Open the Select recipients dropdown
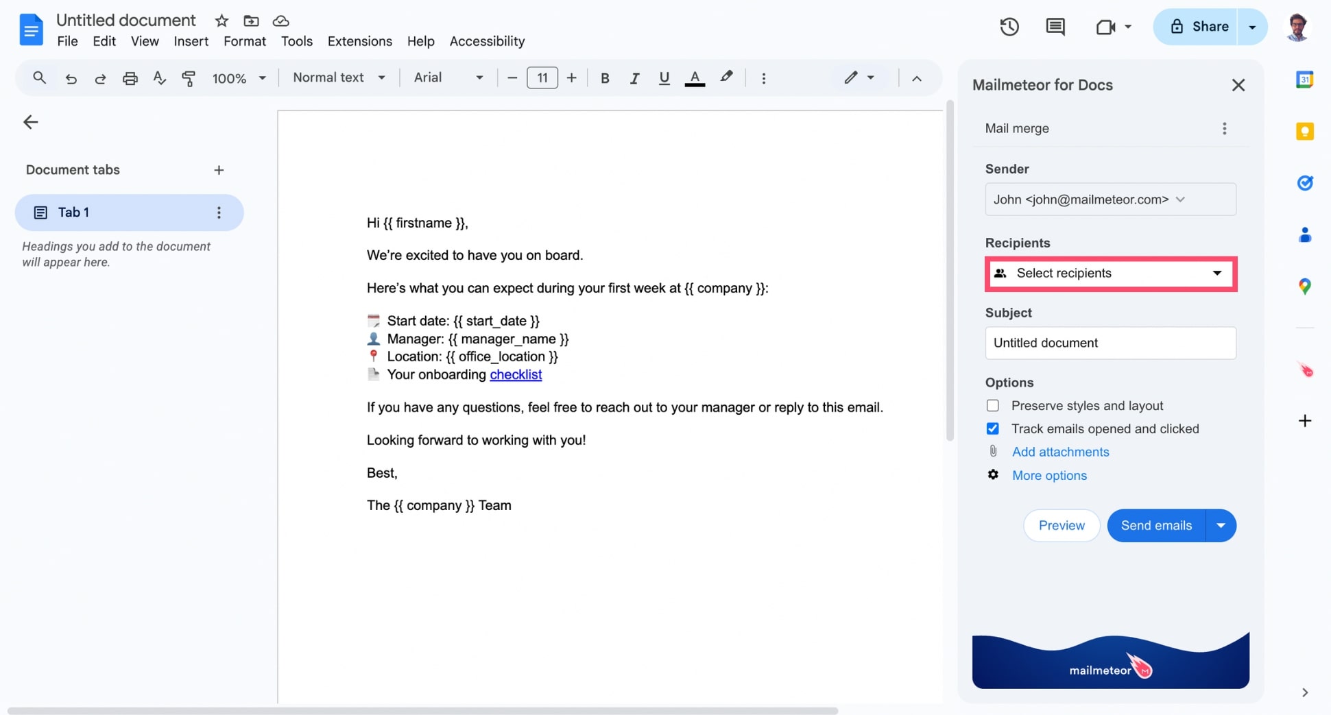Image resolution: width=1331 pixels, height=715 pixels. click(1110, 273)
